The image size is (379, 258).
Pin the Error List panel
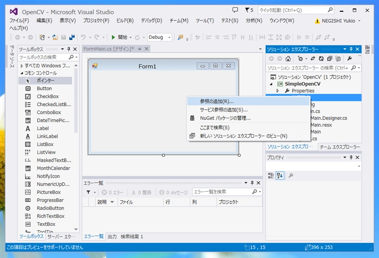[252, 183]
